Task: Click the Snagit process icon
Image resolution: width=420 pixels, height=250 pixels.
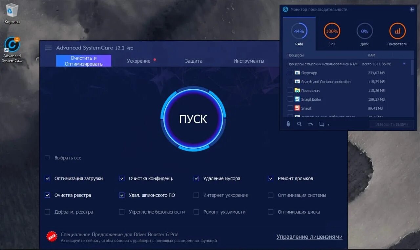Action: tap(297, 108)
